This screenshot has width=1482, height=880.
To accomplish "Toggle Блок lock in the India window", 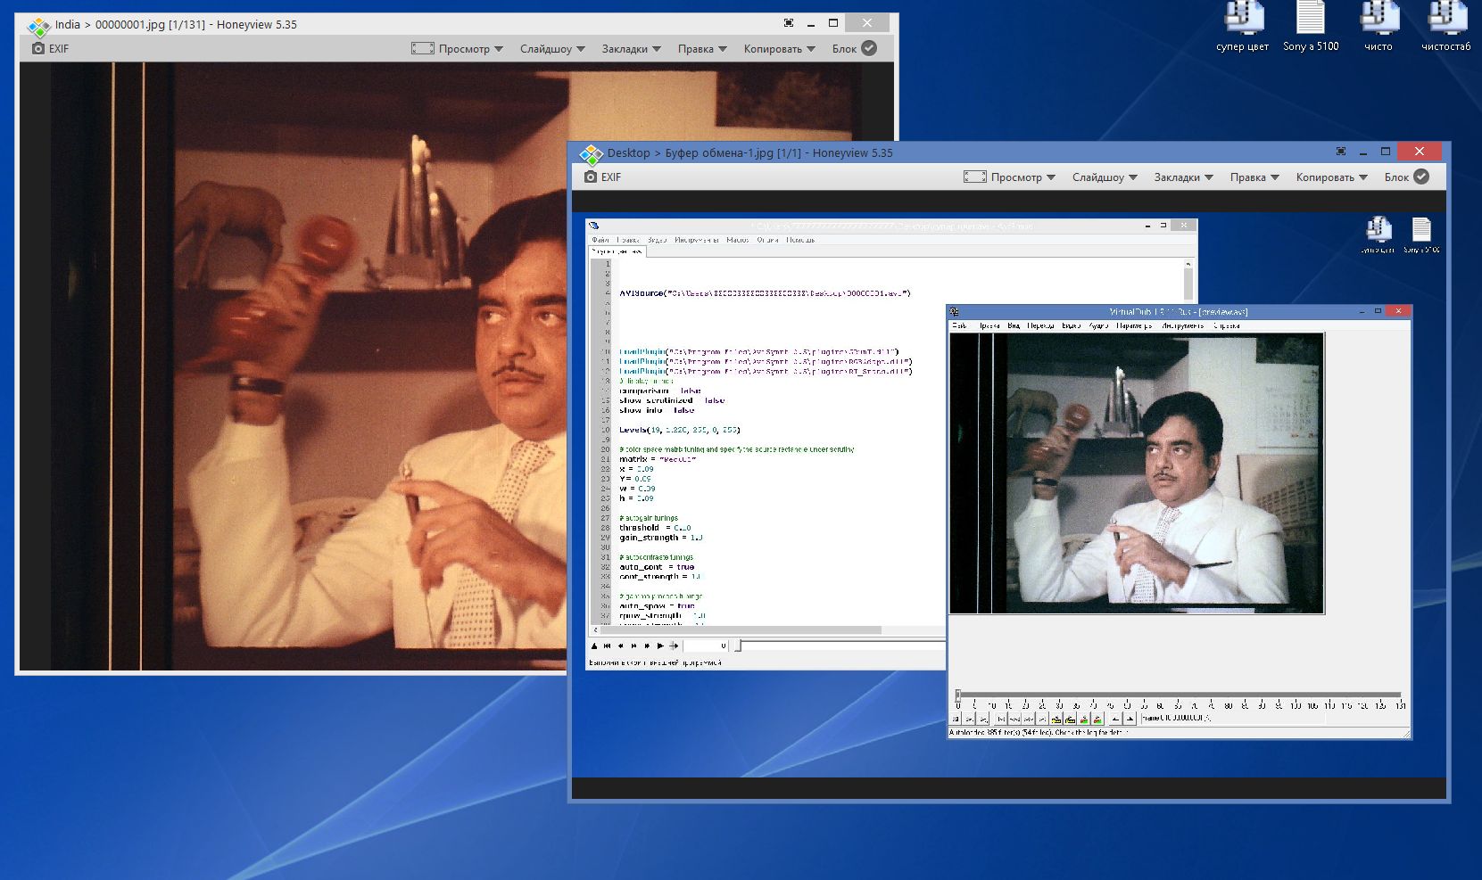I will point(855,48).
